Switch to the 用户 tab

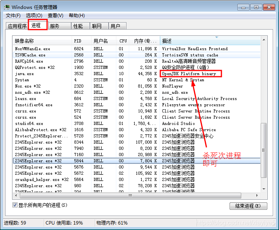(118, 26)
